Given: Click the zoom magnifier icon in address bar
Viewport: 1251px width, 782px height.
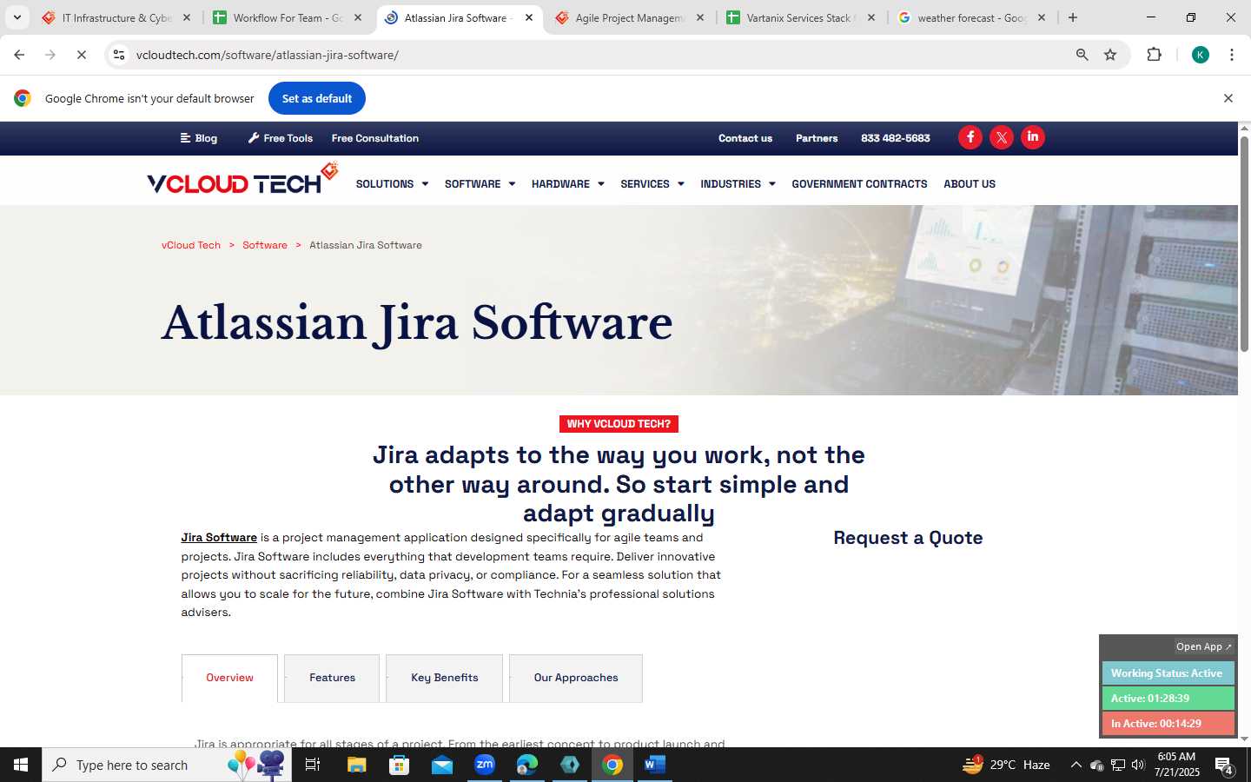Looking at the screenshot, I should point(1082,55).
